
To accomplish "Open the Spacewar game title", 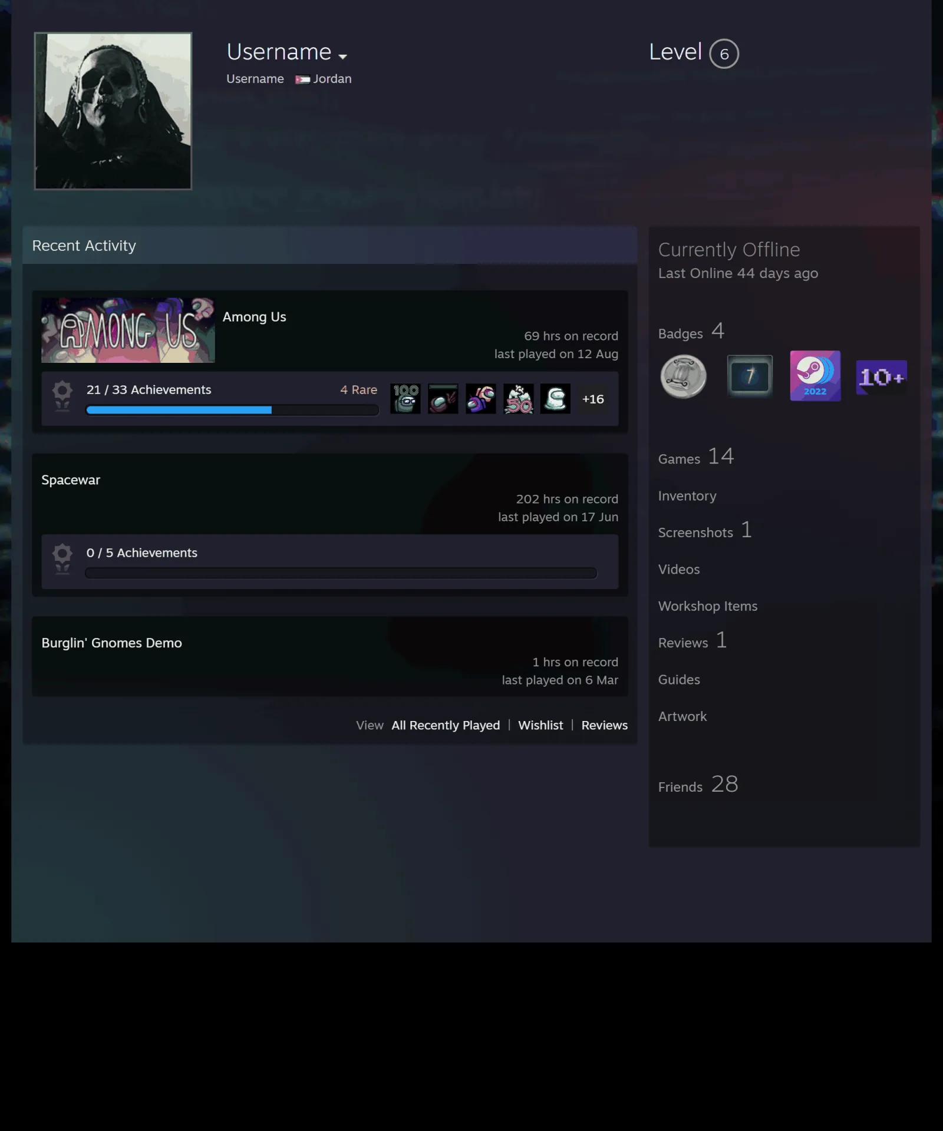I will click(x=71, y=480).
